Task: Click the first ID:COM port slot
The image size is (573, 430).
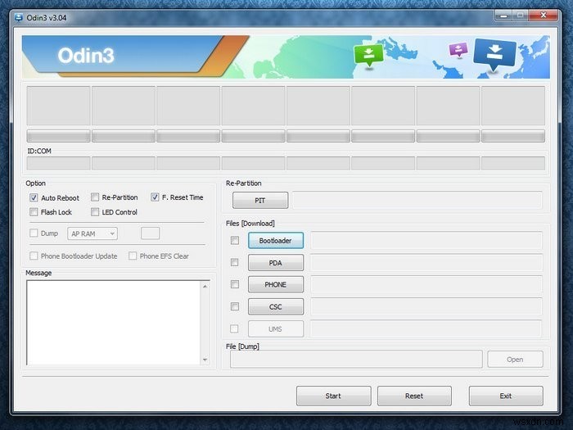Action: tap(58, 164)
